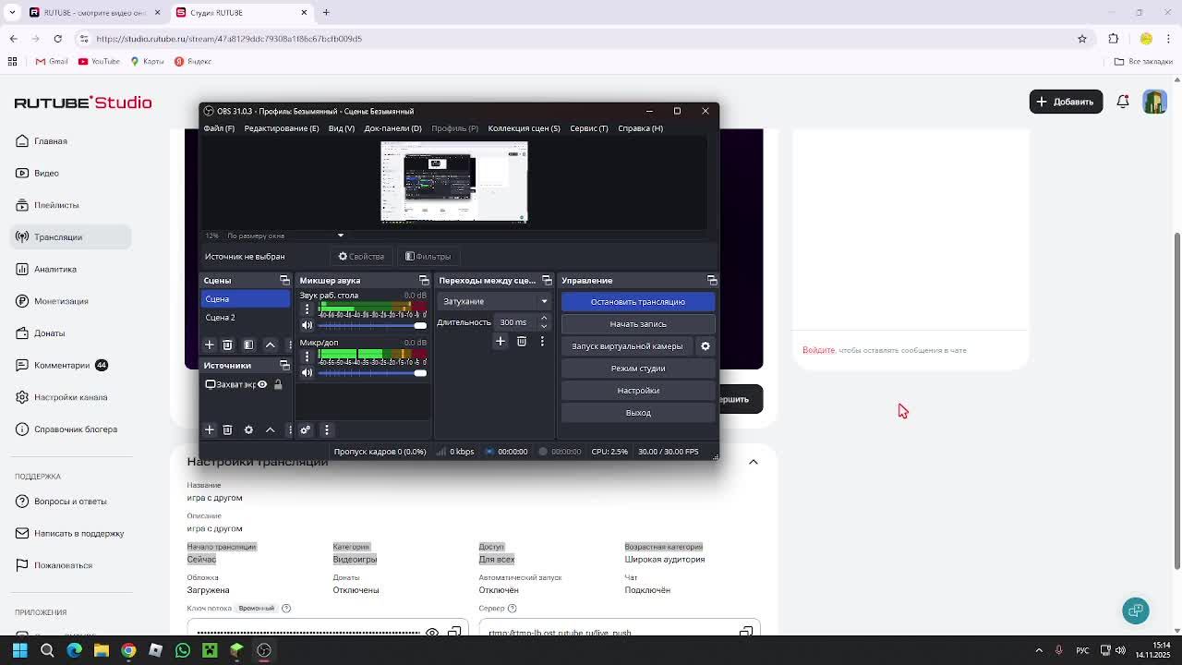
Task: Open OBS Файл menu
Action: tap(219, 128)
